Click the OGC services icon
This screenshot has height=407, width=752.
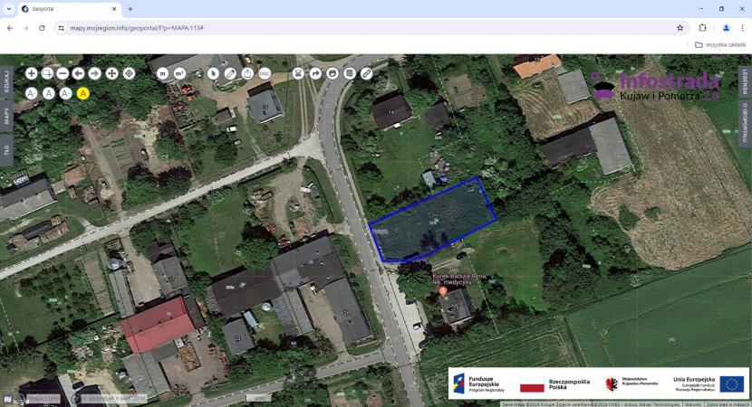point(265,73)
